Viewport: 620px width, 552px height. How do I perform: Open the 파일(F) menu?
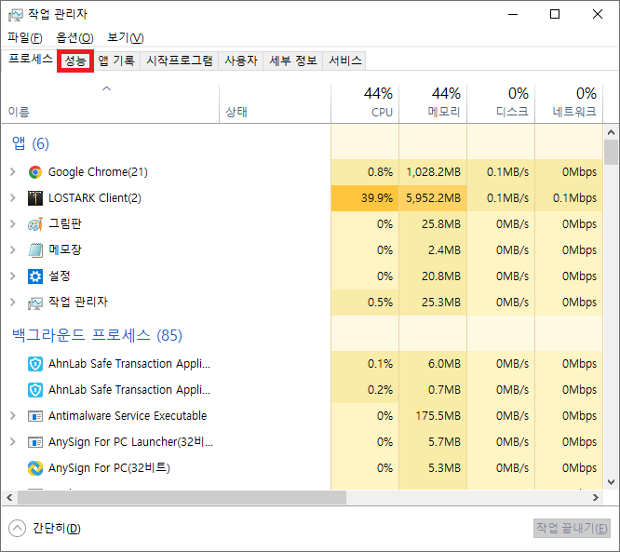coord(25,38)
